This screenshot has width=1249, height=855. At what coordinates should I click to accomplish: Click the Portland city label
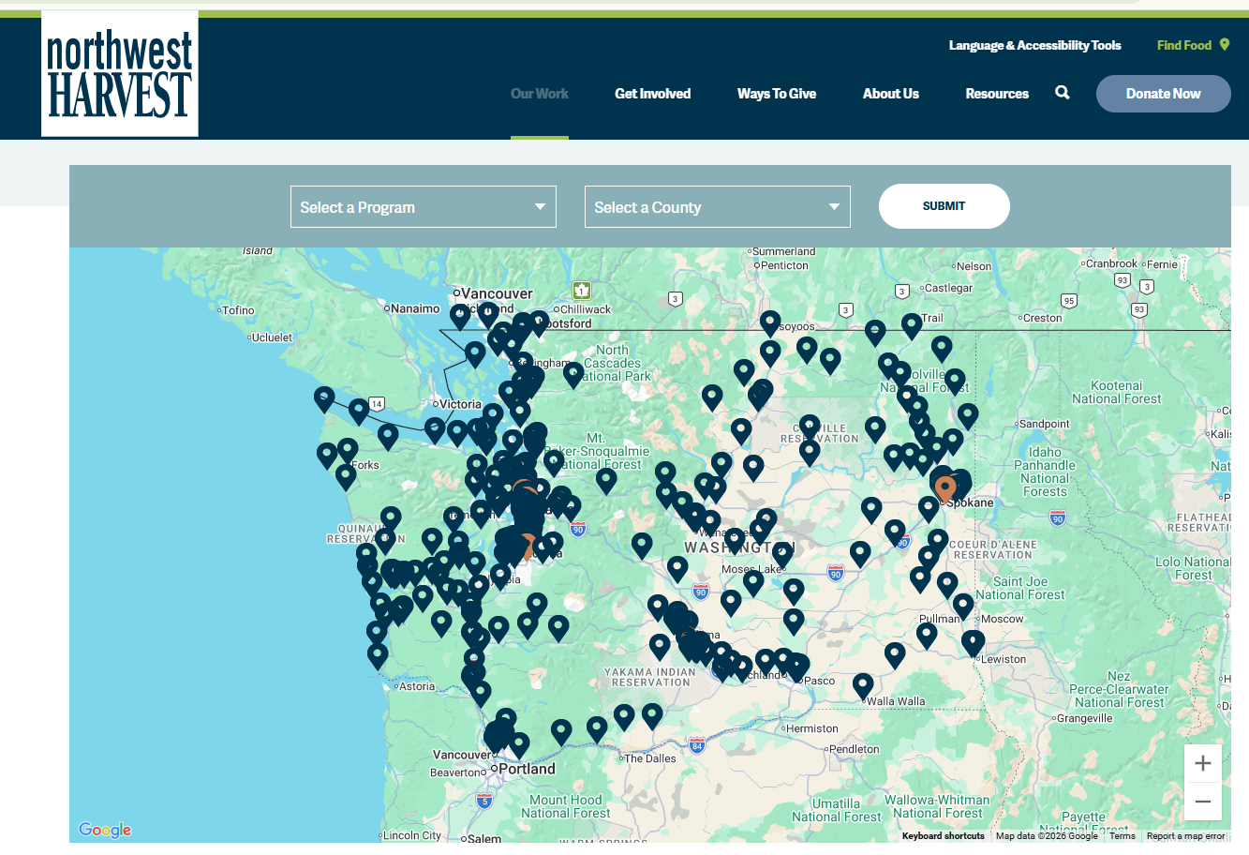click(x=527, y=769)
